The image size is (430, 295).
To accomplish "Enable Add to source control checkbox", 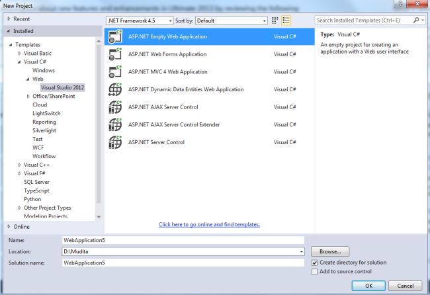I will (x=314, y=271).
